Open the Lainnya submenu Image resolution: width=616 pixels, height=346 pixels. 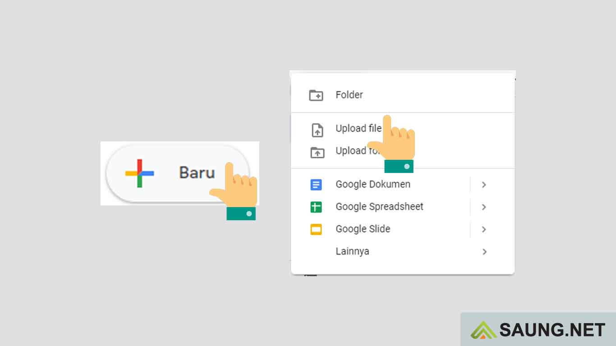402,251
